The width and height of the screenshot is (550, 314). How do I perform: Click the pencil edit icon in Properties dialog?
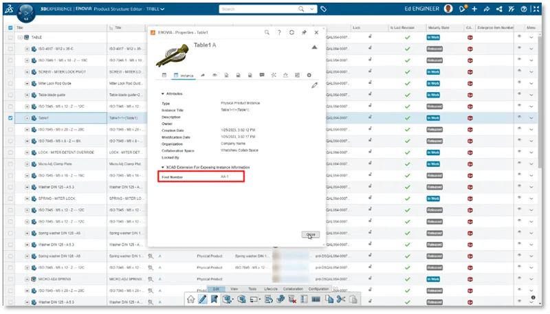pyautogui.click(x=314, y=85)
